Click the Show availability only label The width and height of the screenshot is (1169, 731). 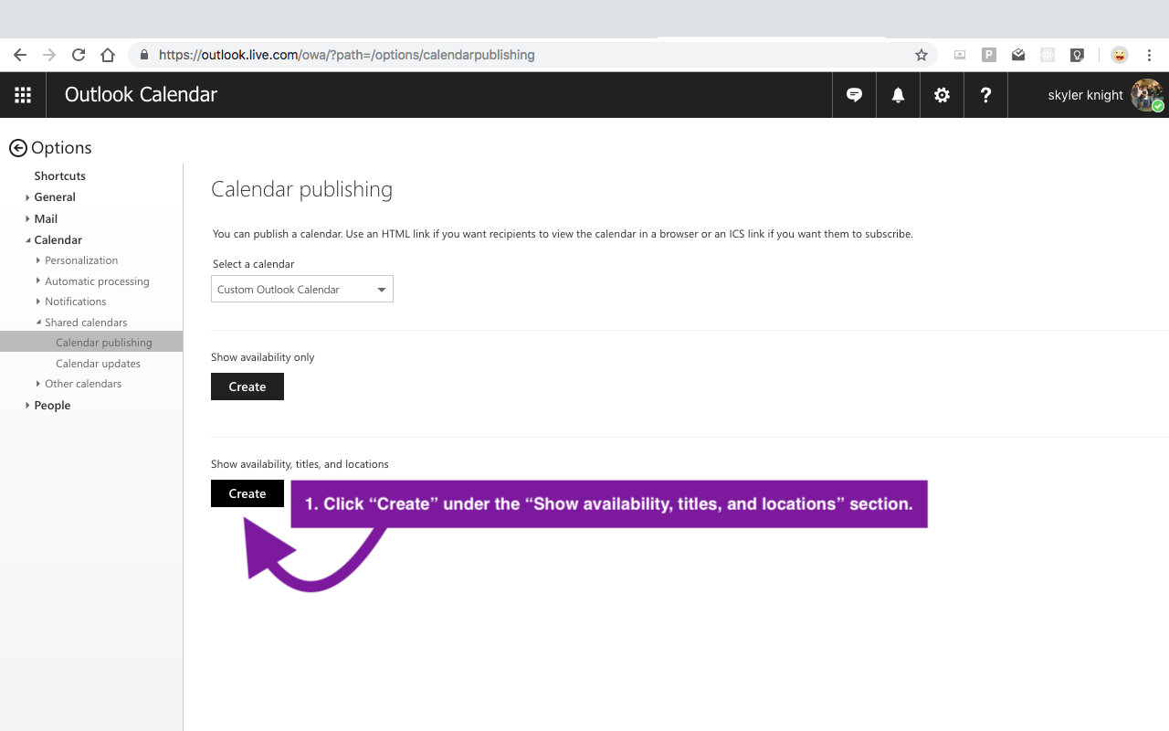[x=263, y=357]
